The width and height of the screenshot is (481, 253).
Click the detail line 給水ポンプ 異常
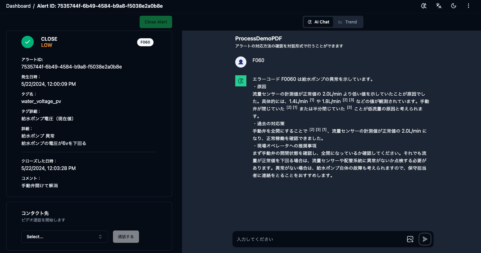coord(38,136)
